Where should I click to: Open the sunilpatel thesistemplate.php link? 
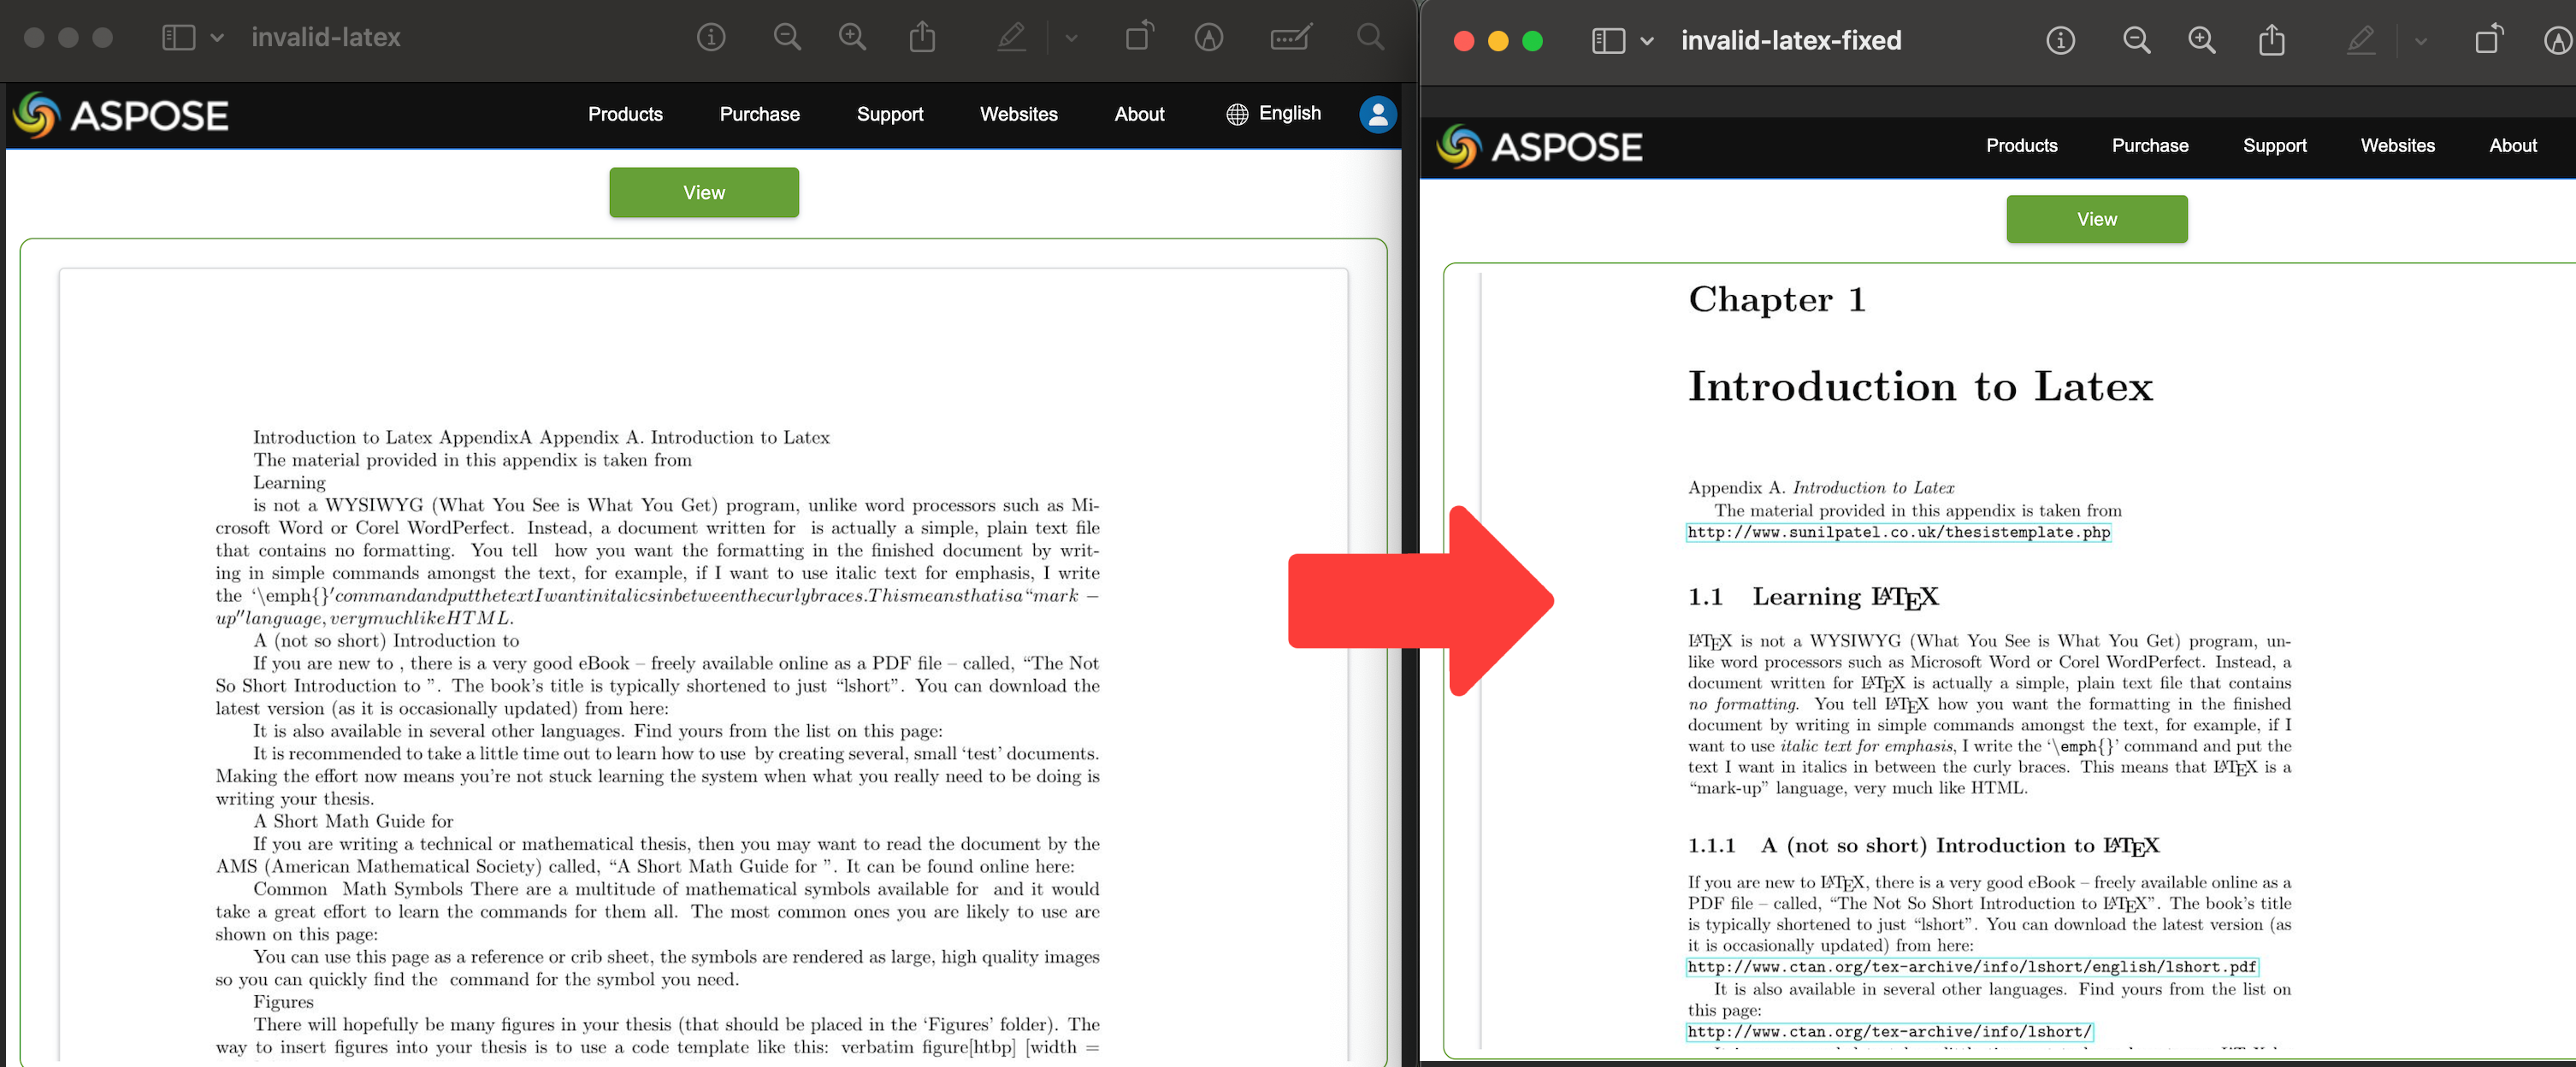[1898, 532]
